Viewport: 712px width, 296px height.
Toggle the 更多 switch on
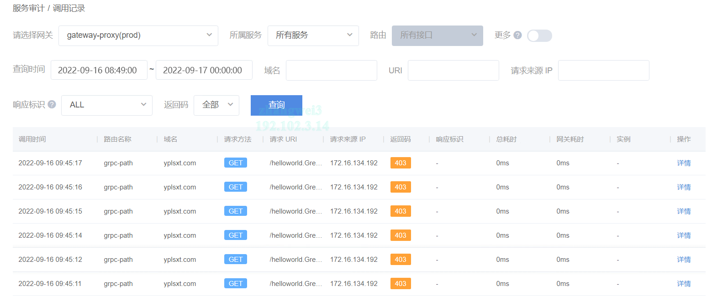tap(539, 36)
